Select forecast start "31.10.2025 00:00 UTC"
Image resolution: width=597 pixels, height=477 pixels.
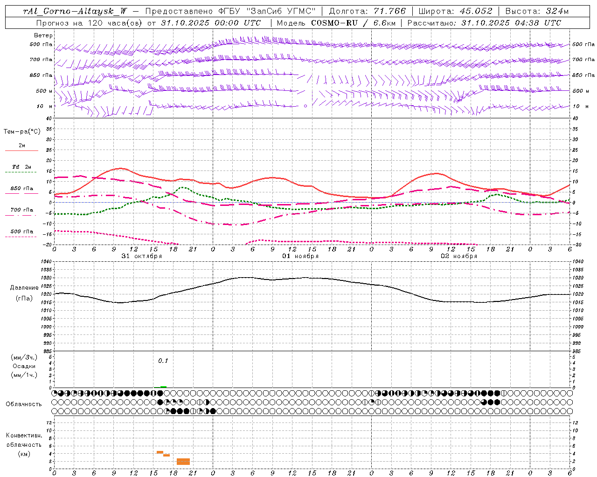[211, 23]
